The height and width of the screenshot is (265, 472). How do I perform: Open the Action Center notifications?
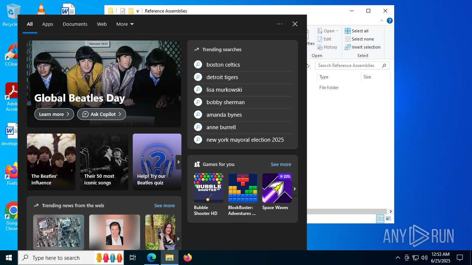tap(460, 258)
